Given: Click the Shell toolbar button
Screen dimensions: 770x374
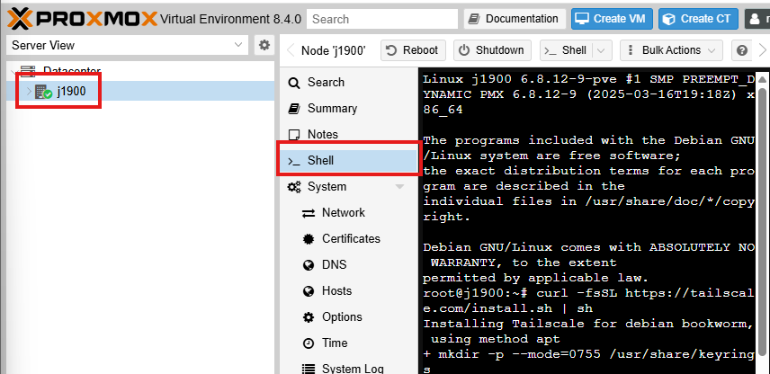Looking at the screenshot, I should [568, 50].
